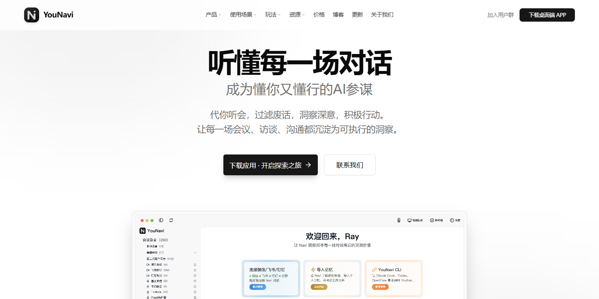This screenshot has width=599, height=299.
Task: Click the camera icon before 腾讯会议
Action: point(148,265)
